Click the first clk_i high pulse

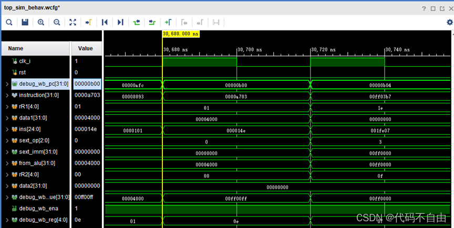200,62
